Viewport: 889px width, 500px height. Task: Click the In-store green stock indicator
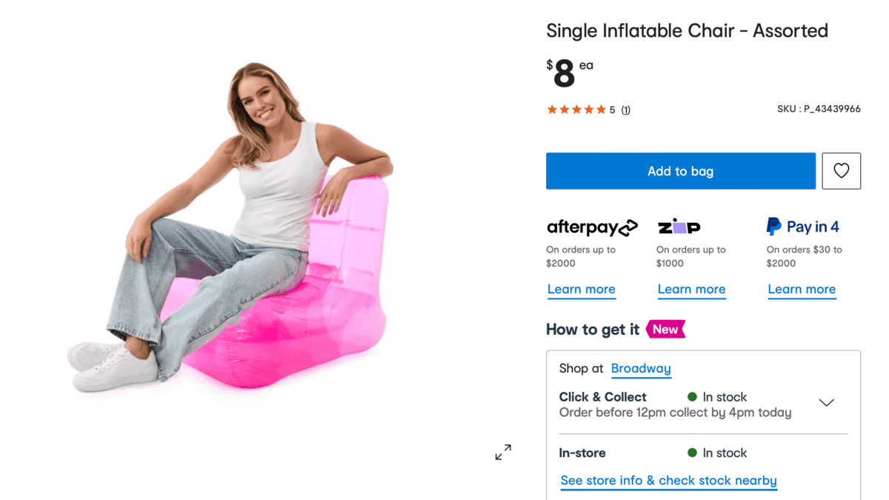(x=692, y=453)
